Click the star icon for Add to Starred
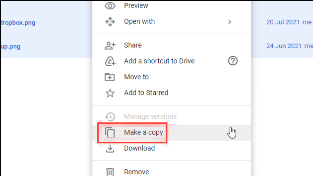Screen dimensions: 313x176 coord(110,93)
